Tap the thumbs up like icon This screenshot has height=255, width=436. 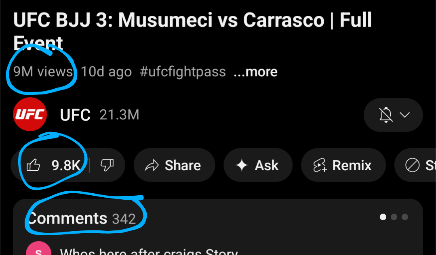(34, 165)
